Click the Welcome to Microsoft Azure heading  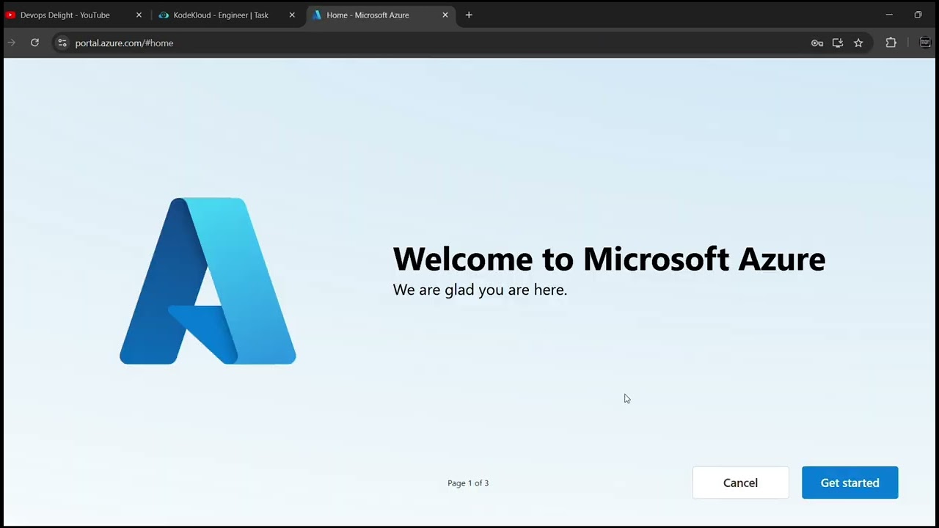[609, 259]
